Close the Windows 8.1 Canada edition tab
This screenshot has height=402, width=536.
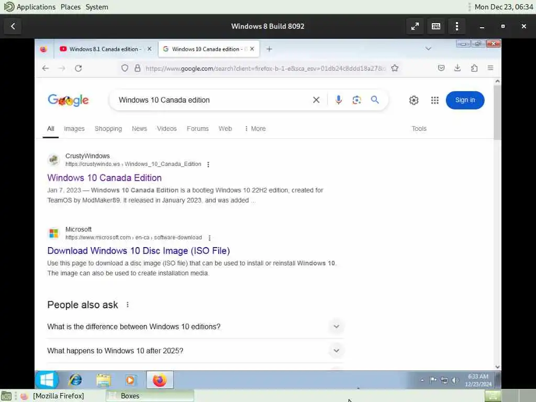(149, 49)
